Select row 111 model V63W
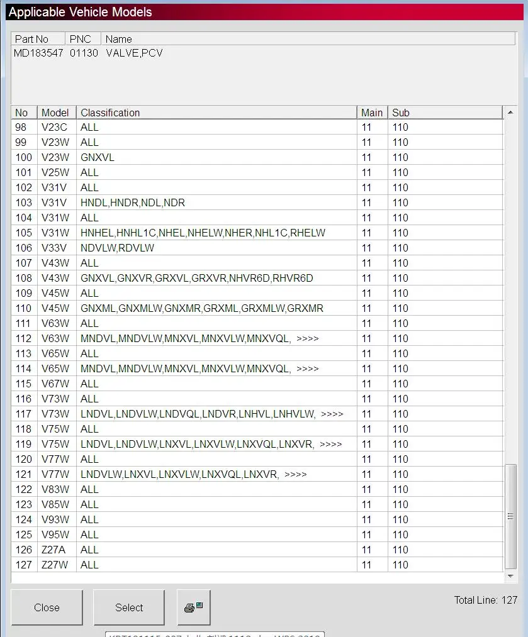Image resolution: width=528 pixels, height=637 pixels. (x=257, y=323)
